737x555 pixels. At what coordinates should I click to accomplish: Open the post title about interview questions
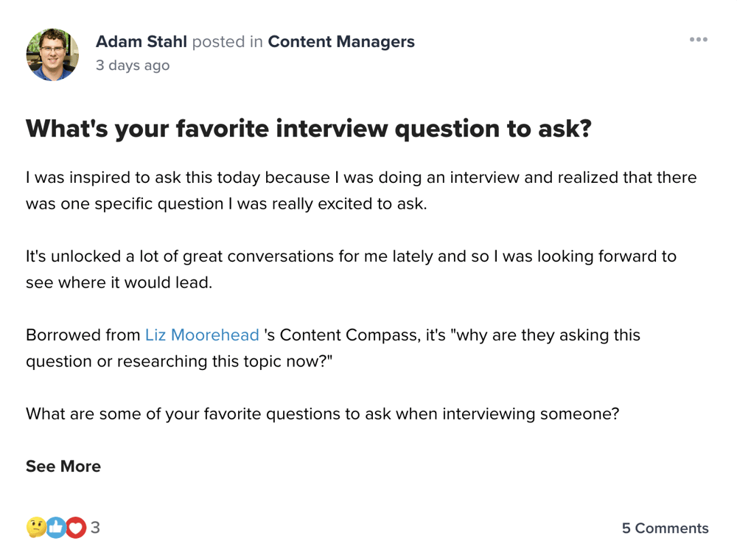309,129
